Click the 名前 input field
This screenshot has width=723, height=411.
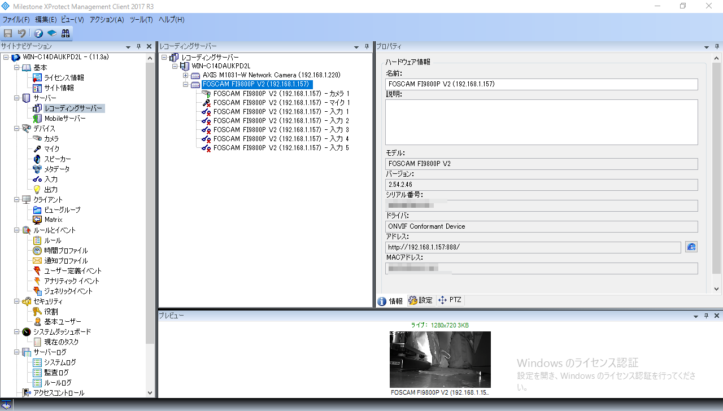(x=542, y=84)
